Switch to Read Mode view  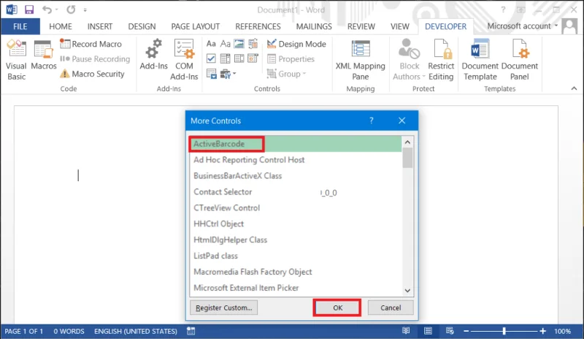pyautogui.click(x=406, y=331)
